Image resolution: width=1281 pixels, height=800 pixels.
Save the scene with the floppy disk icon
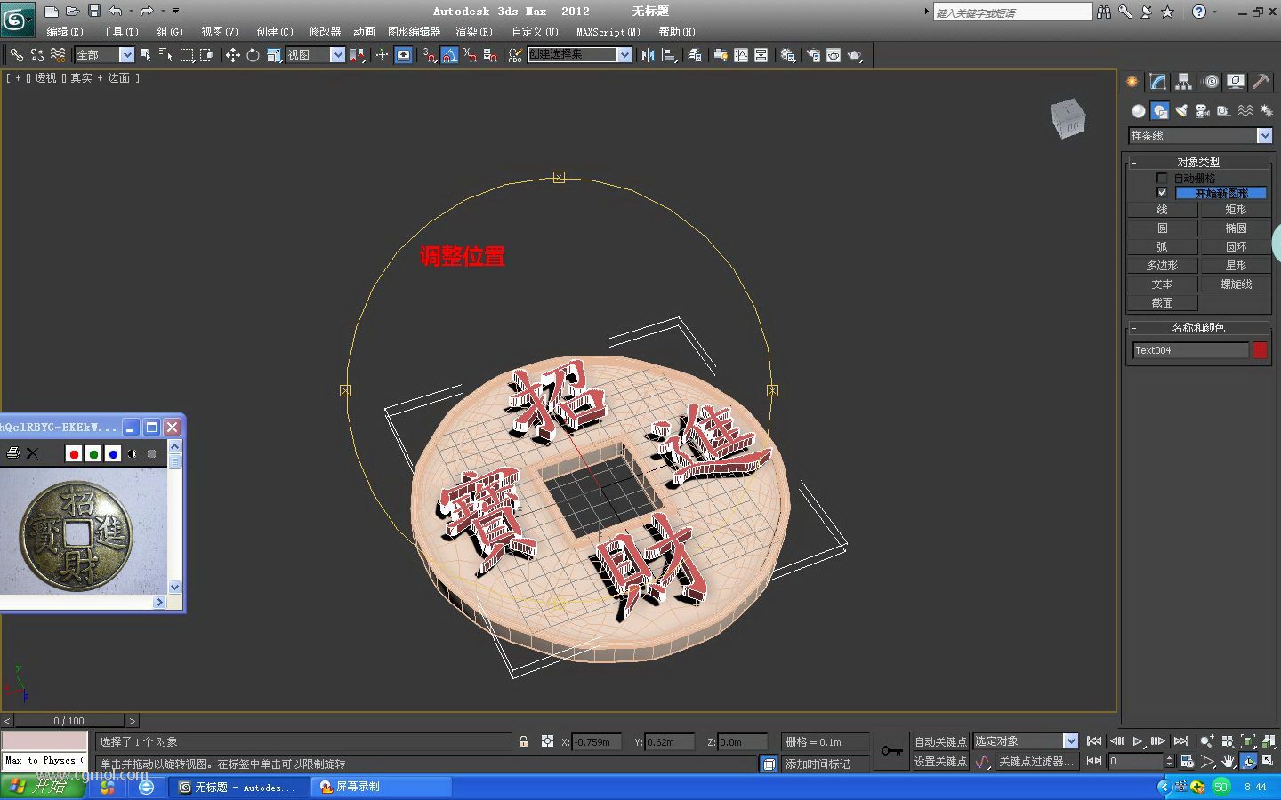(x=94, y=12)
